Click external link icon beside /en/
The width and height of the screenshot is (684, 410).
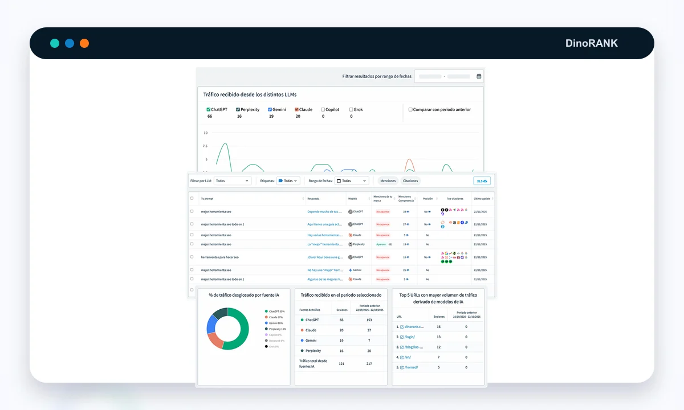[402, 357]
